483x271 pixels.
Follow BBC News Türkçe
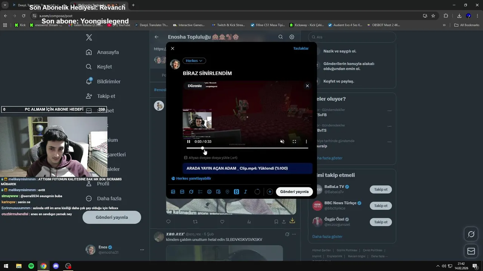pos(381,206)
